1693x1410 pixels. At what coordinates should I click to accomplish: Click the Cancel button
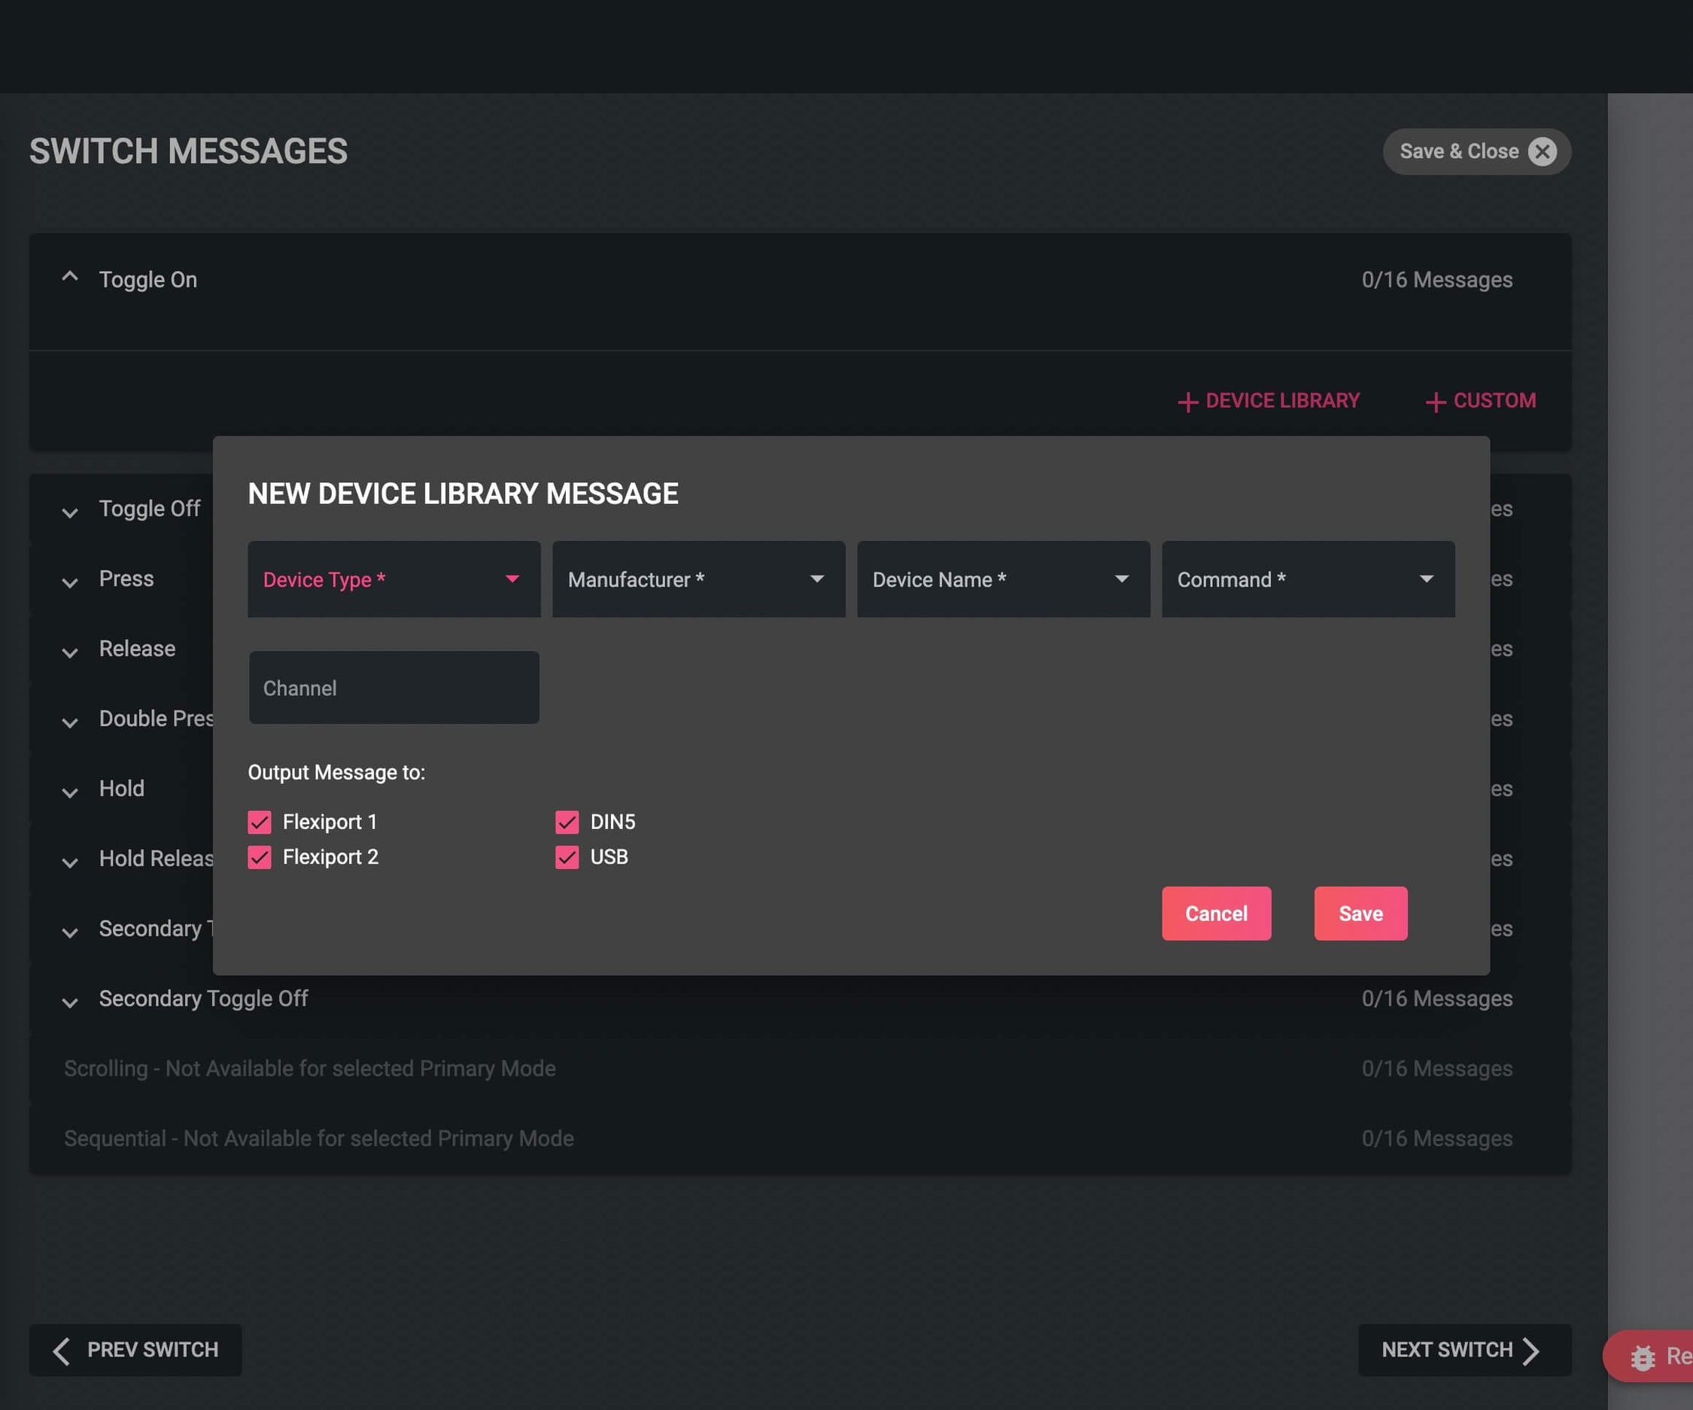click(x=1216, y=913)
